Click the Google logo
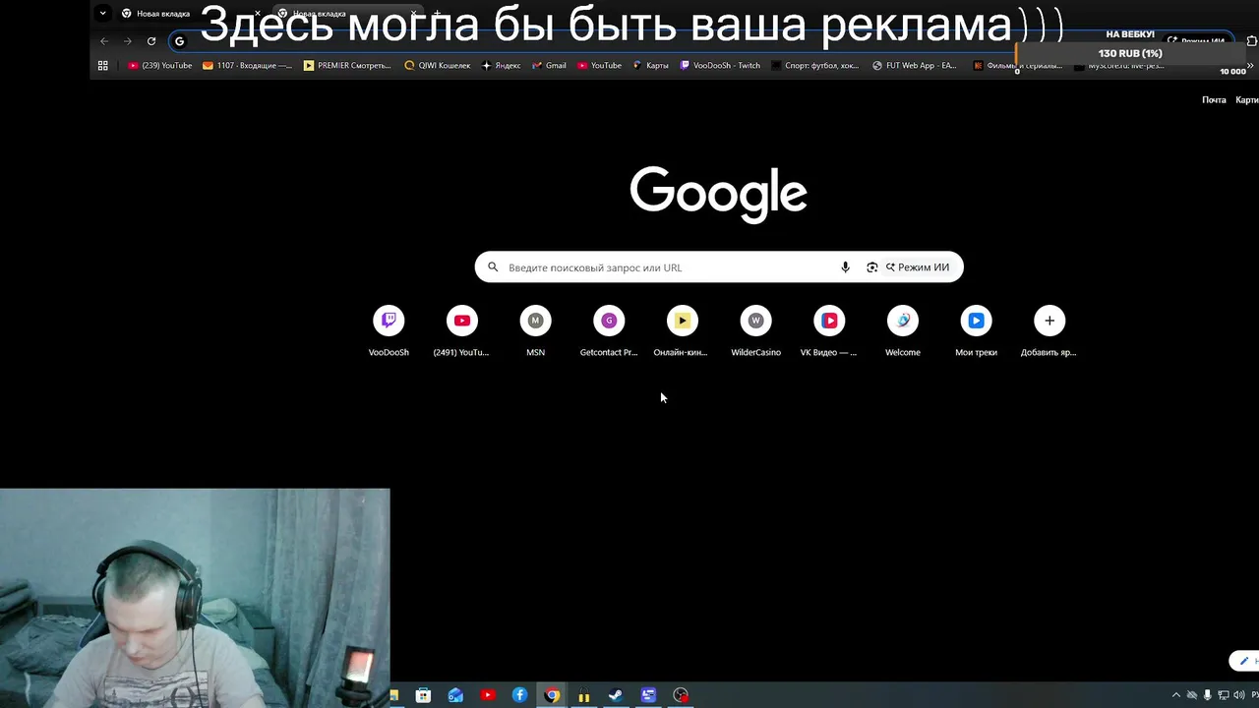 pyautogui.click(x=719, y=194)
